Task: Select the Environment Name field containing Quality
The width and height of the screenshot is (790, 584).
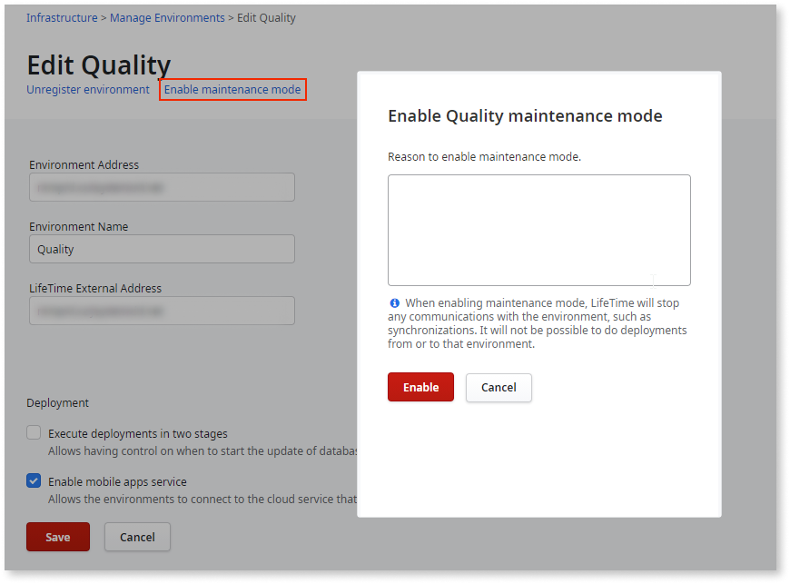Action: point(162,249)
